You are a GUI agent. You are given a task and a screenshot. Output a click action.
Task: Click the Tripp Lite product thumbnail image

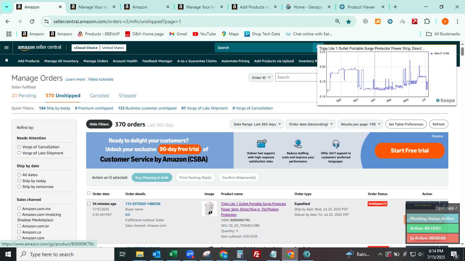(209, 209)
